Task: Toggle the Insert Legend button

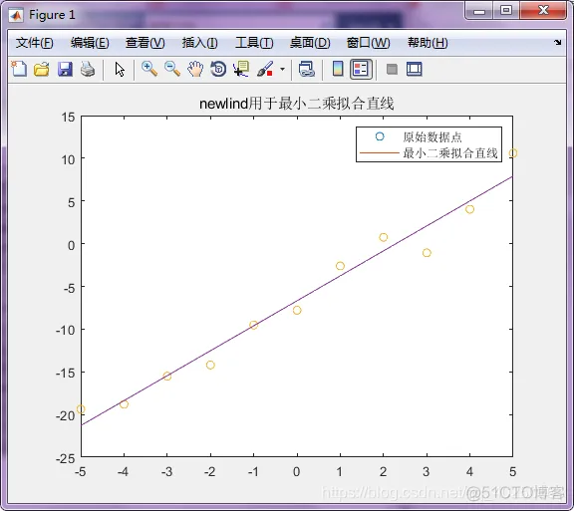Action: [x=361, y=69]
